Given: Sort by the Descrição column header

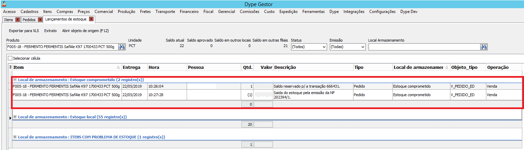Looking at the screenshot, I should click(x=313, y=67).
